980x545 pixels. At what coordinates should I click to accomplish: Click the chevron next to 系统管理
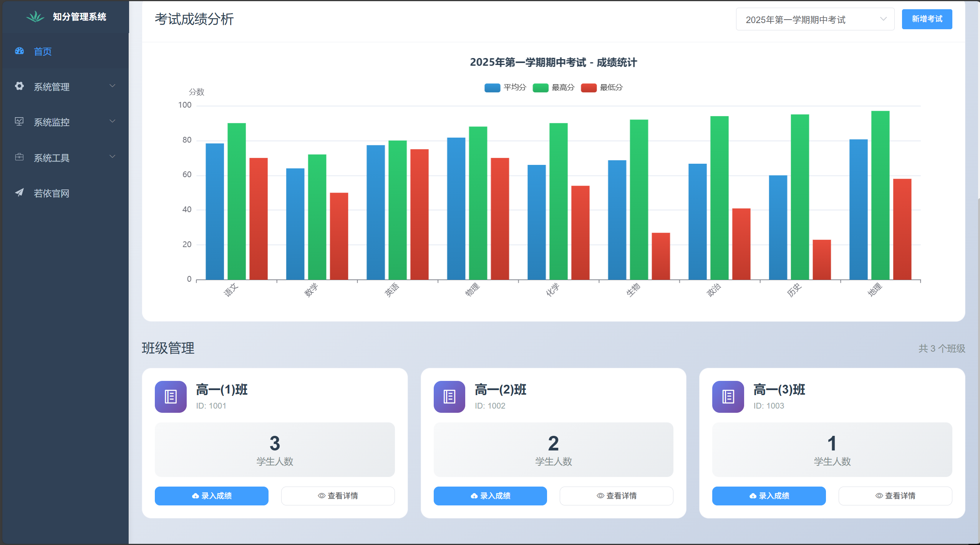click(x=113, y=86)
